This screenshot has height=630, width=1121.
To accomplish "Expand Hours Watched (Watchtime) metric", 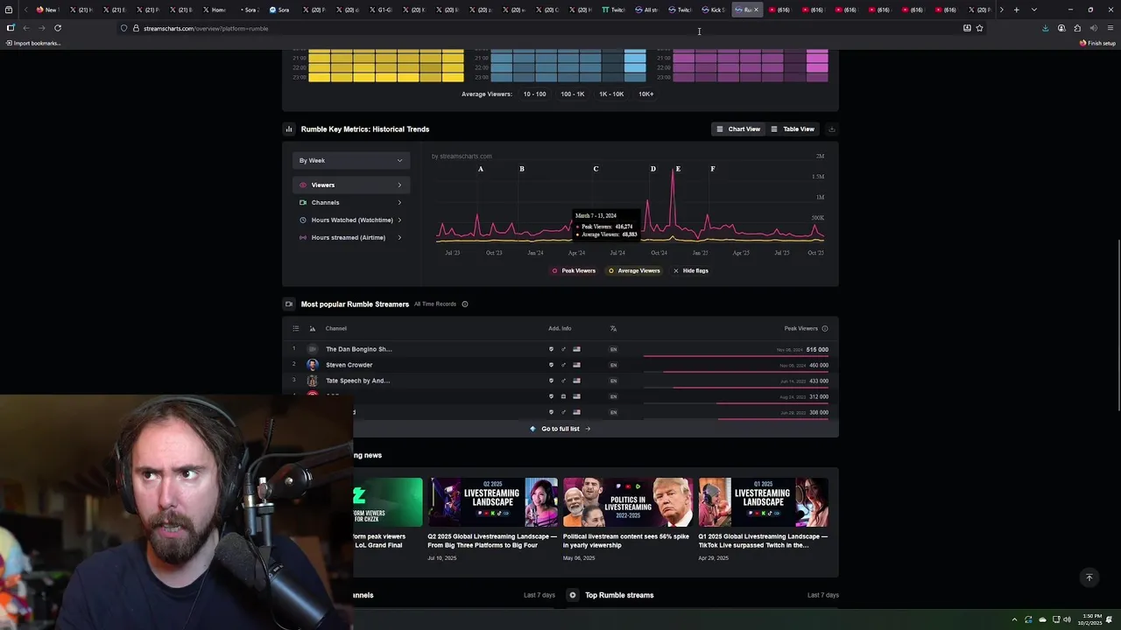I will 351,220.
